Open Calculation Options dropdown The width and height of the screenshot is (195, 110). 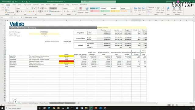(180, 10)
